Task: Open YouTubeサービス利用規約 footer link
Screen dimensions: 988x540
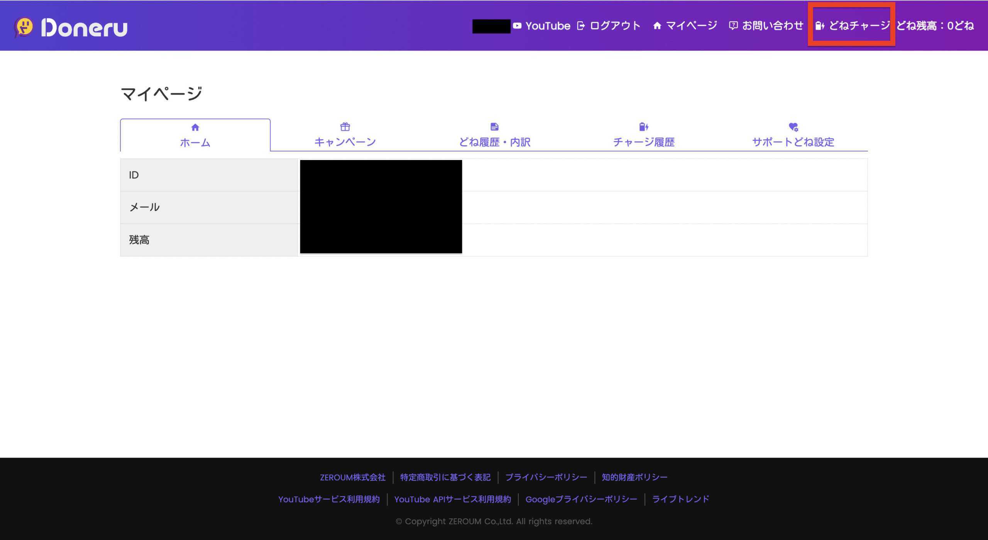Action: coord(329,500)
